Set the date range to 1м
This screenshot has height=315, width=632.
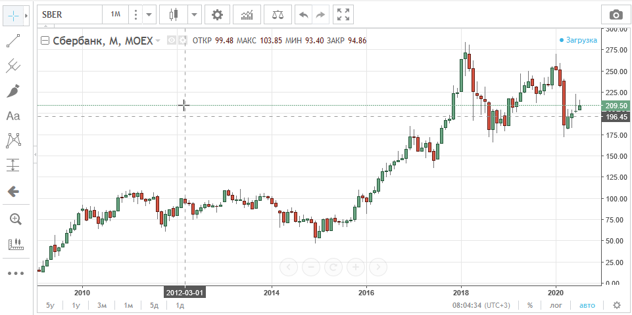(x=128, y=305)
